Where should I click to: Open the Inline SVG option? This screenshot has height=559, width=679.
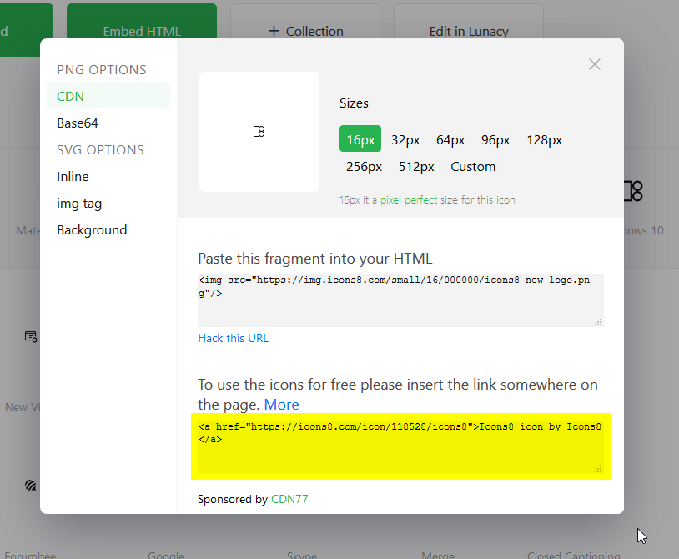[x=73, y=177]
